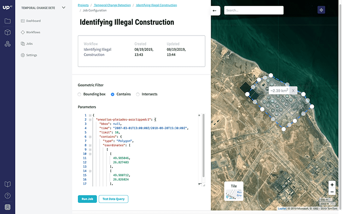The height and width of the screenshot is (214, 342).
Task: Collapse the map with the left arrow
Action: 215,10
